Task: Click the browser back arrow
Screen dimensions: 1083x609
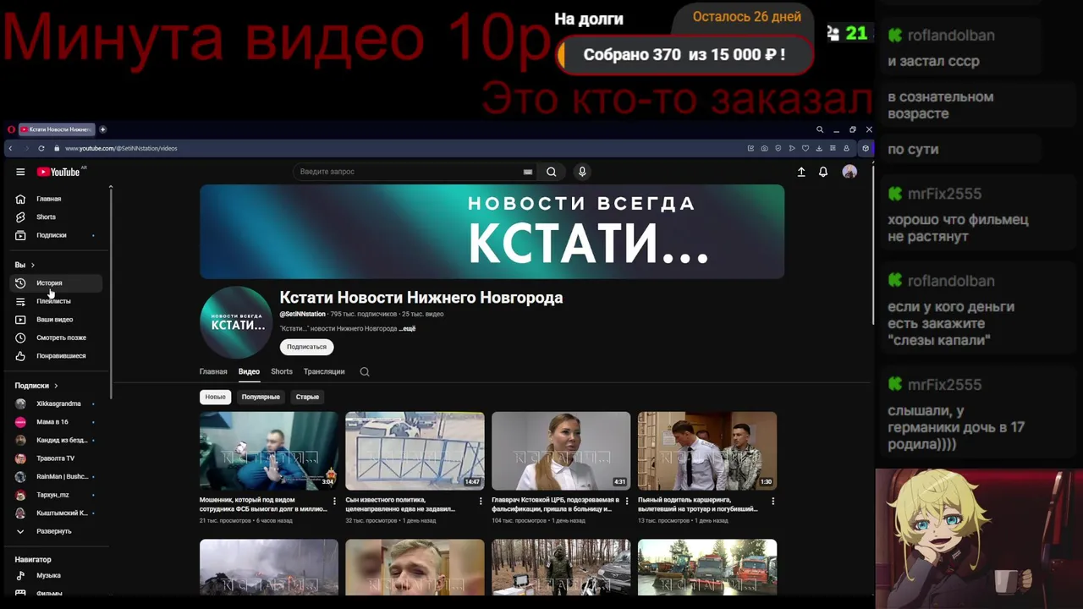Action: [x=10, y=148]
